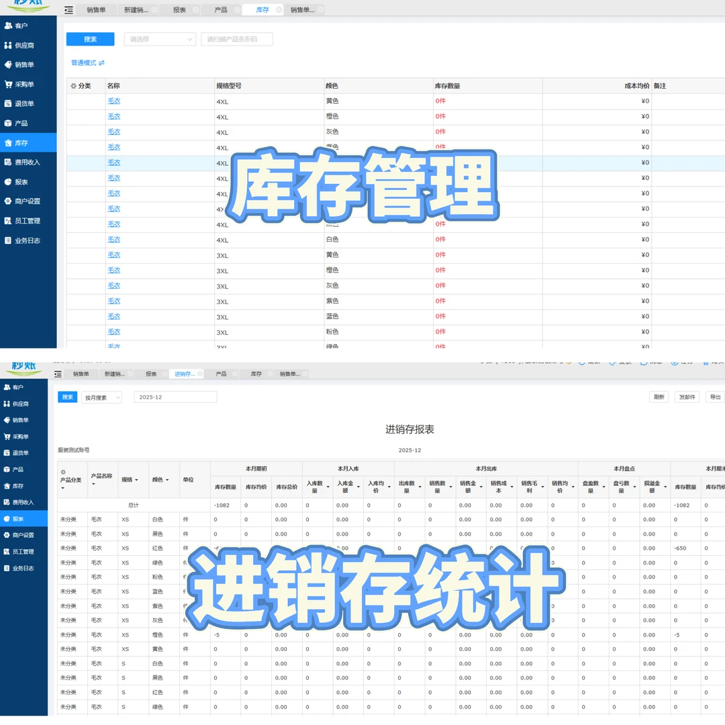
Task: Click gear icon above 产品分类 header
Action: pos(63,472)
